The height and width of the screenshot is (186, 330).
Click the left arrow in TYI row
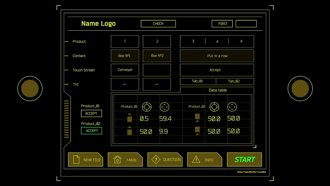125,84
